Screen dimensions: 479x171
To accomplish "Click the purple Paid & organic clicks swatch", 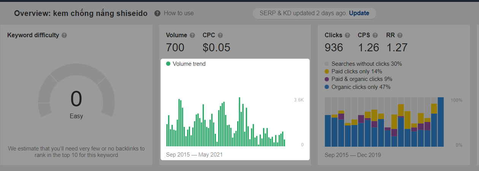I will (327, 79).
